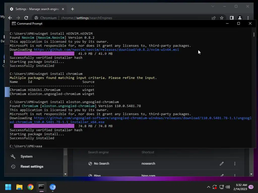Click the Neovim msi download link

(106, 50)
